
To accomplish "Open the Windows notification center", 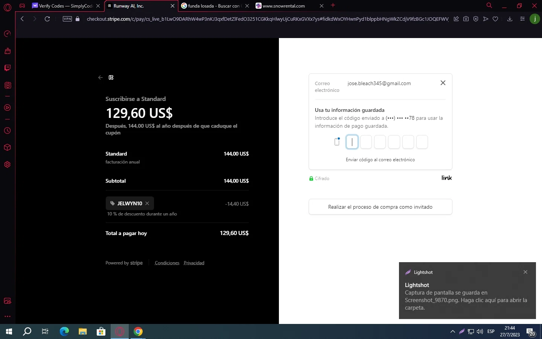I will [x=531, y=332].
